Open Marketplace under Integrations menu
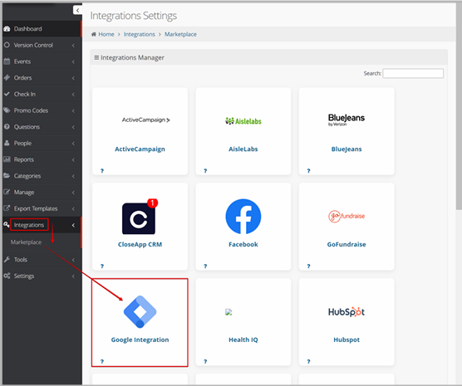Image resolution: width=462 pixels, height=386 pixels. pos(26,242)
